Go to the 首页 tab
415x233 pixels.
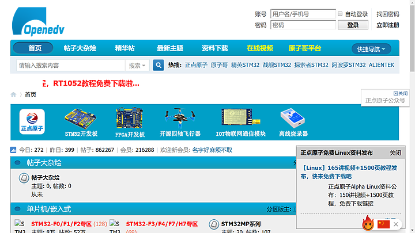(33, 48)
